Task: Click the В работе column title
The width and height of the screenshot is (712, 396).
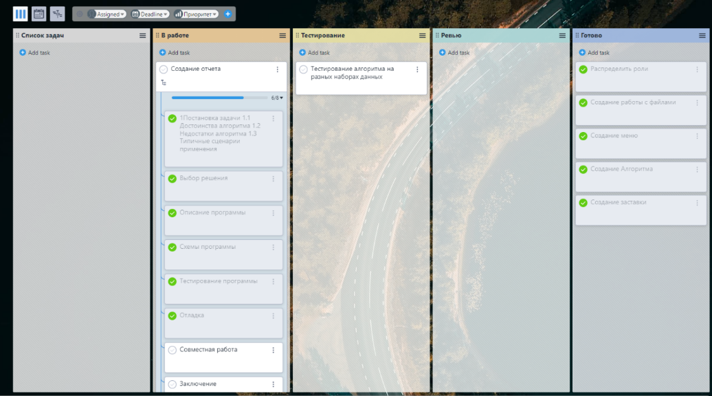Action: coord(175,36)
